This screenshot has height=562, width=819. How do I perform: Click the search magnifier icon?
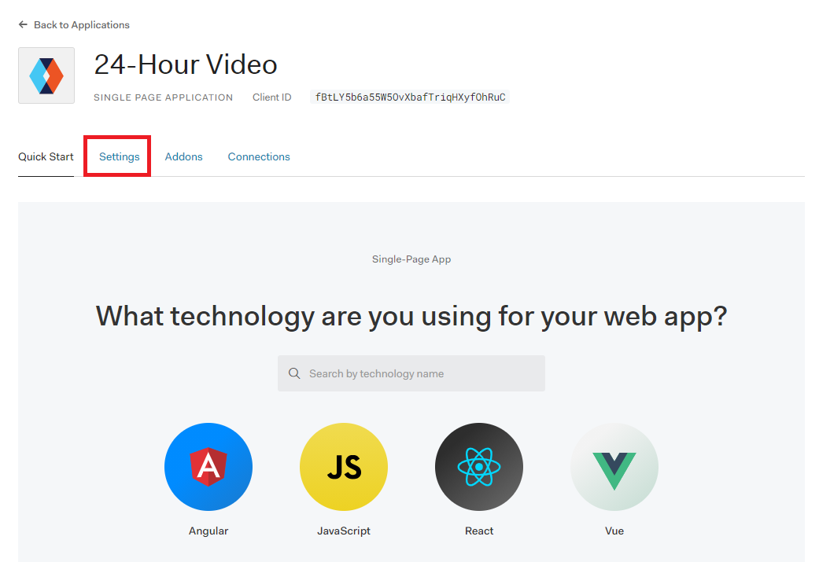(x=294, y=373)
